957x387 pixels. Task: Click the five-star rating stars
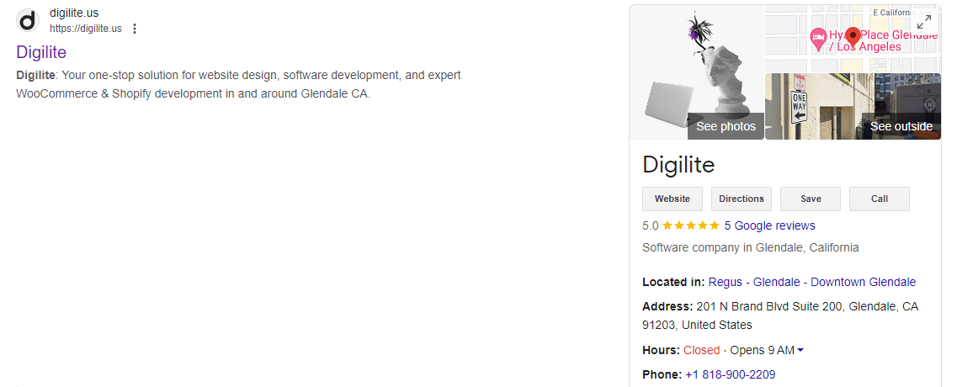coord(691,225)
